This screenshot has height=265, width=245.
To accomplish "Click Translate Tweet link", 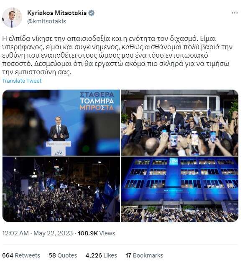I will pyautogui.click(x=22, y=81).
